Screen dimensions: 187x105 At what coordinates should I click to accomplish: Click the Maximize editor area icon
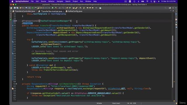(x=173, y=11)
